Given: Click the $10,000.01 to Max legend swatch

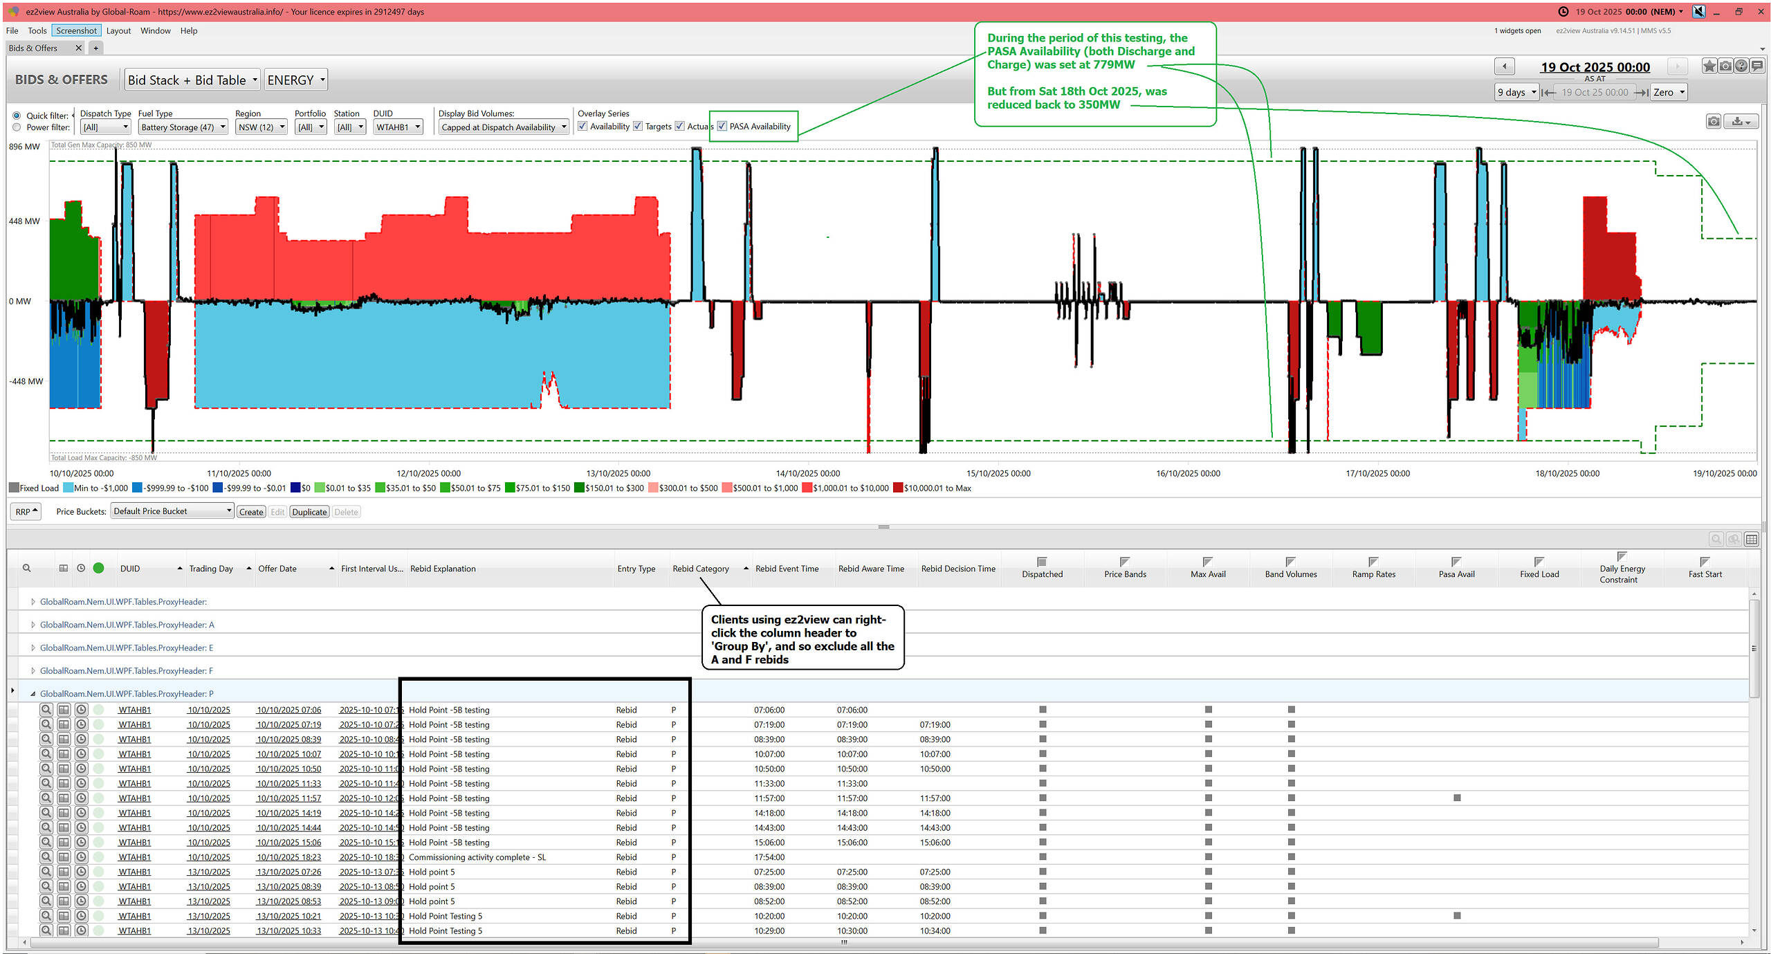Looking at the screenshot, I should click(x=897, y=488).
